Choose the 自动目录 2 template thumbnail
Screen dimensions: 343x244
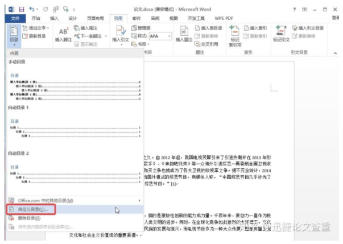(75, 174)
